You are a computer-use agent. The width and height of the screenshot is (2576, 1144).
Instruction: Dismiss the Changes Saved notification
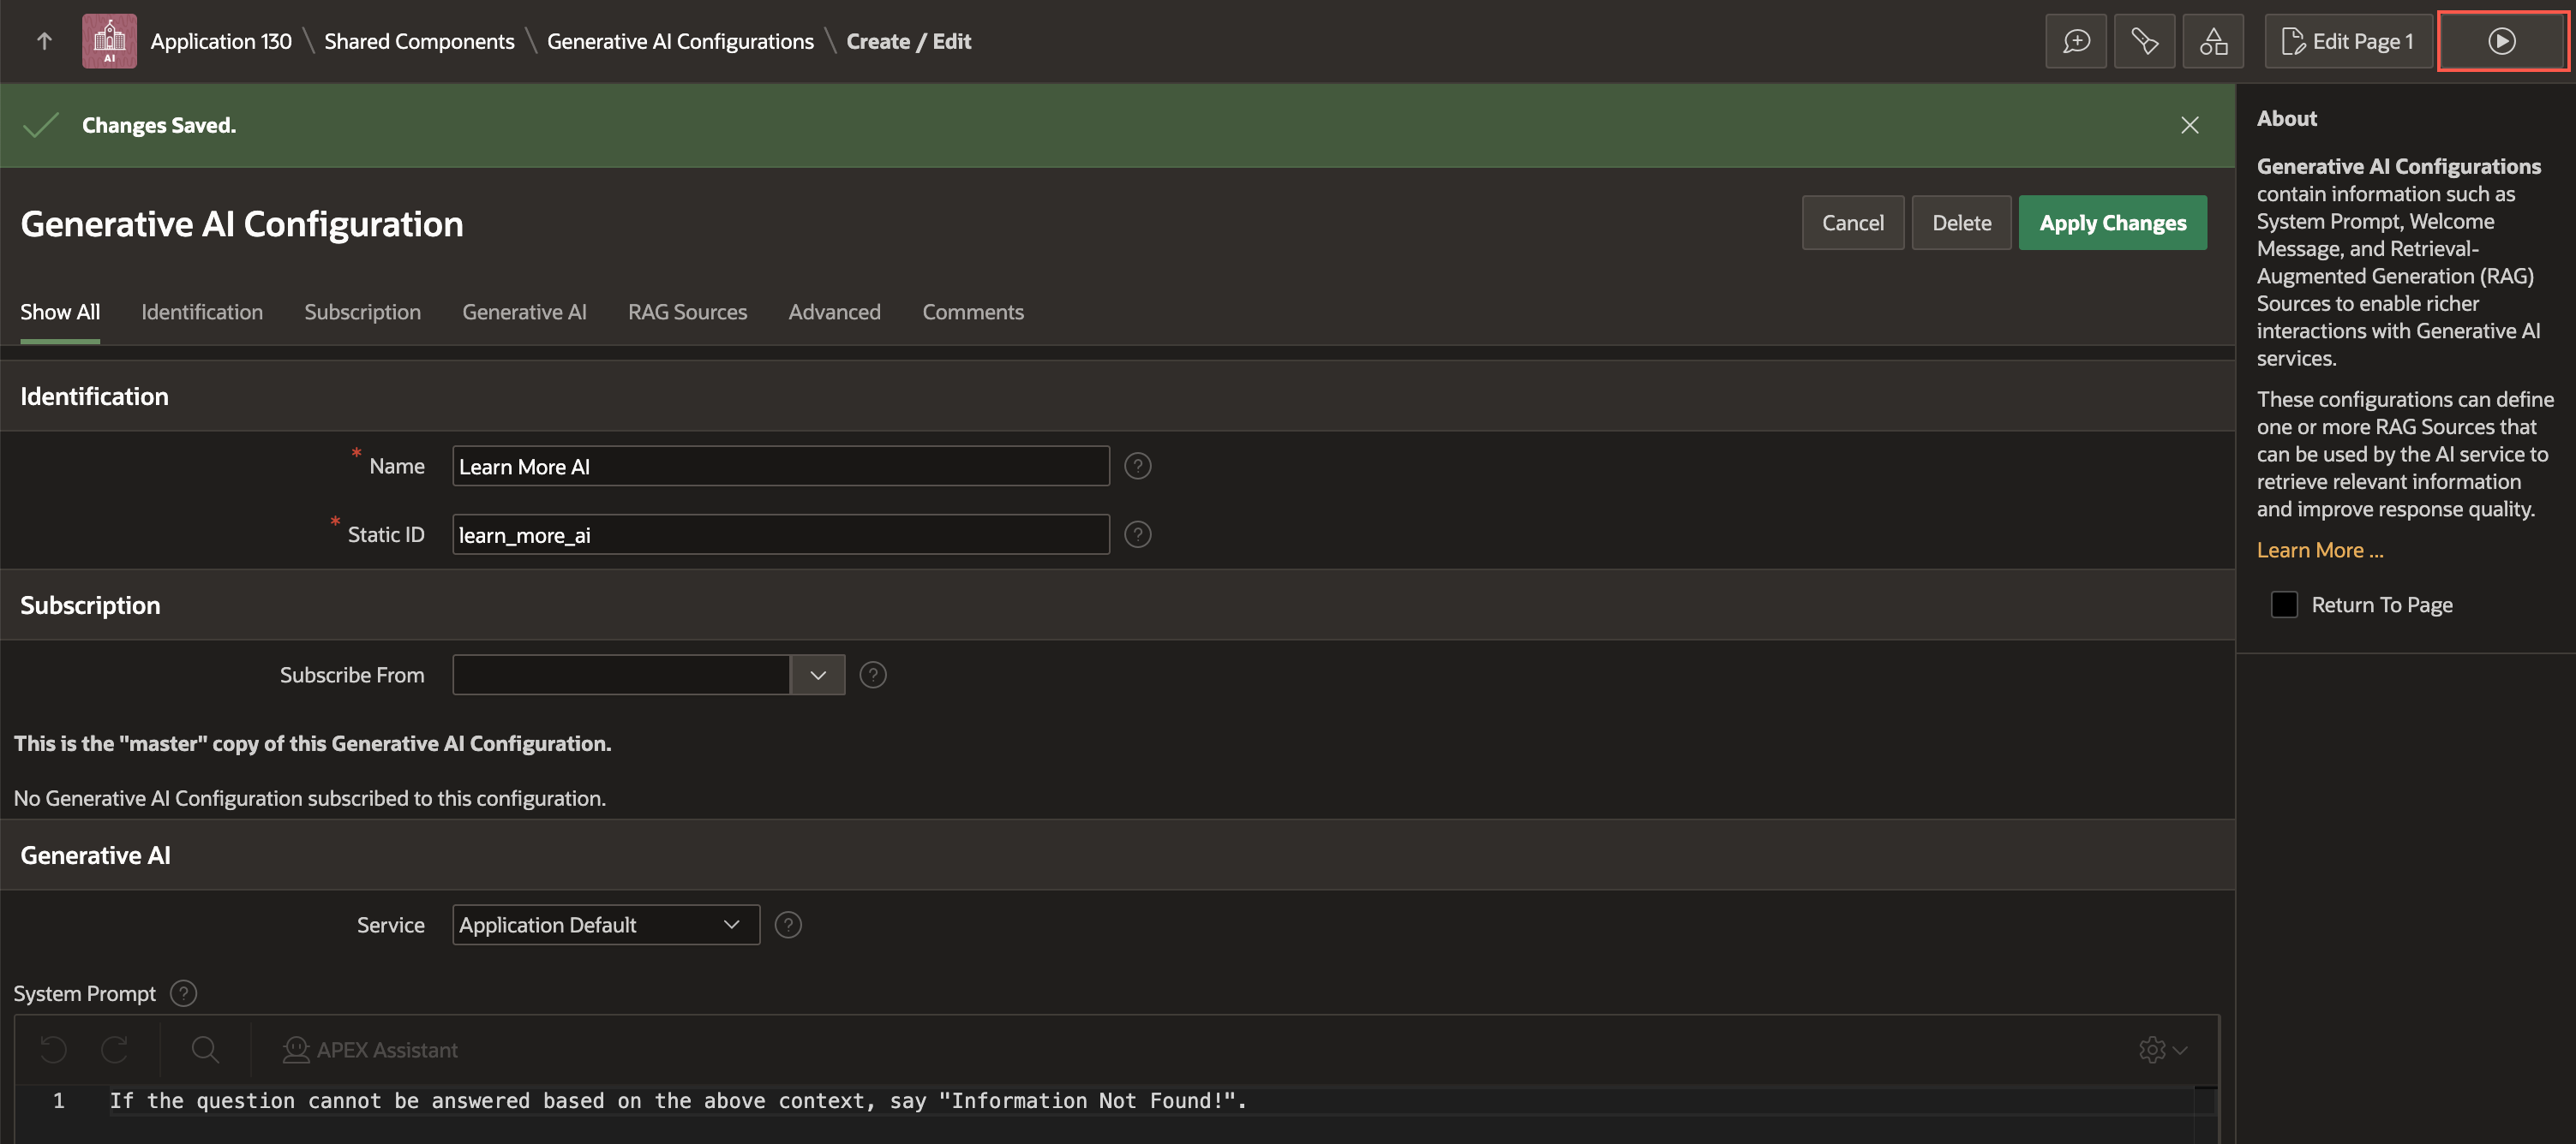(2190, 125)
